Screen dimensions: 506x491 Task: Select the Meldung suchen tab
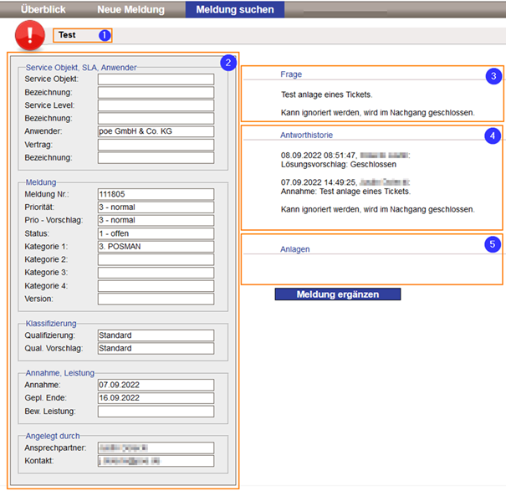234,10
